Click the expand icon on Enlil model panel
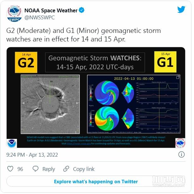Image resolution: width=194 pixels, height=194 pixels. pyautogui.click(x=178, y=77)
